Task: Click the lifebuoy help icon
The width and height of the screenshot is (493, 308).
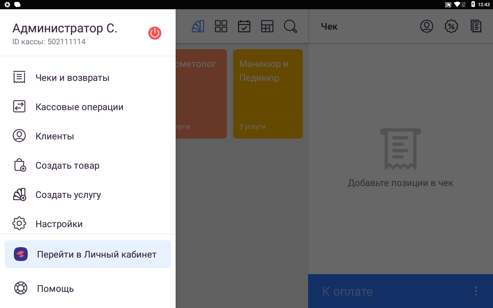Action: 21,288
